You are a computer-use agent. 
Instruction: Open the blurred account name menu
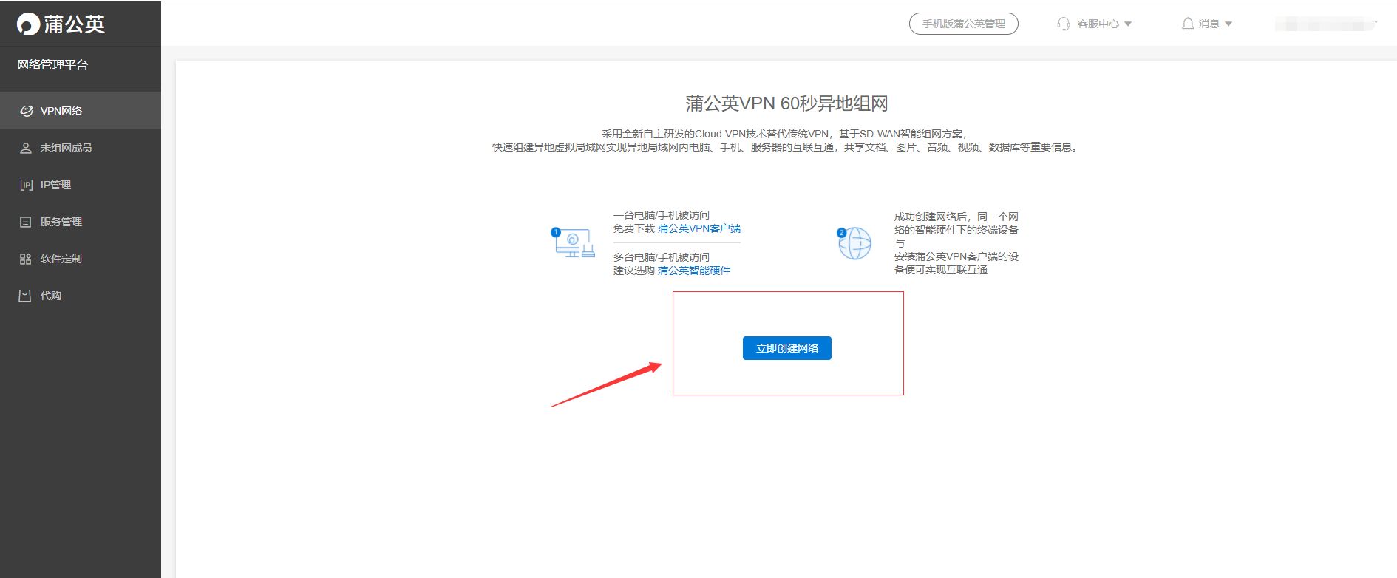tap(1325, 24)
